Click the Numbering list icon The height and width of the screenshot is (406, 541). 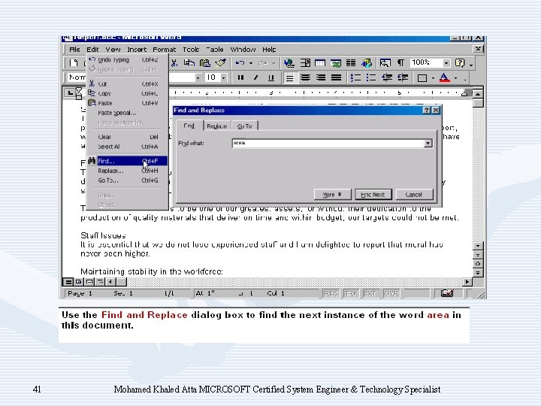[355, 77]
